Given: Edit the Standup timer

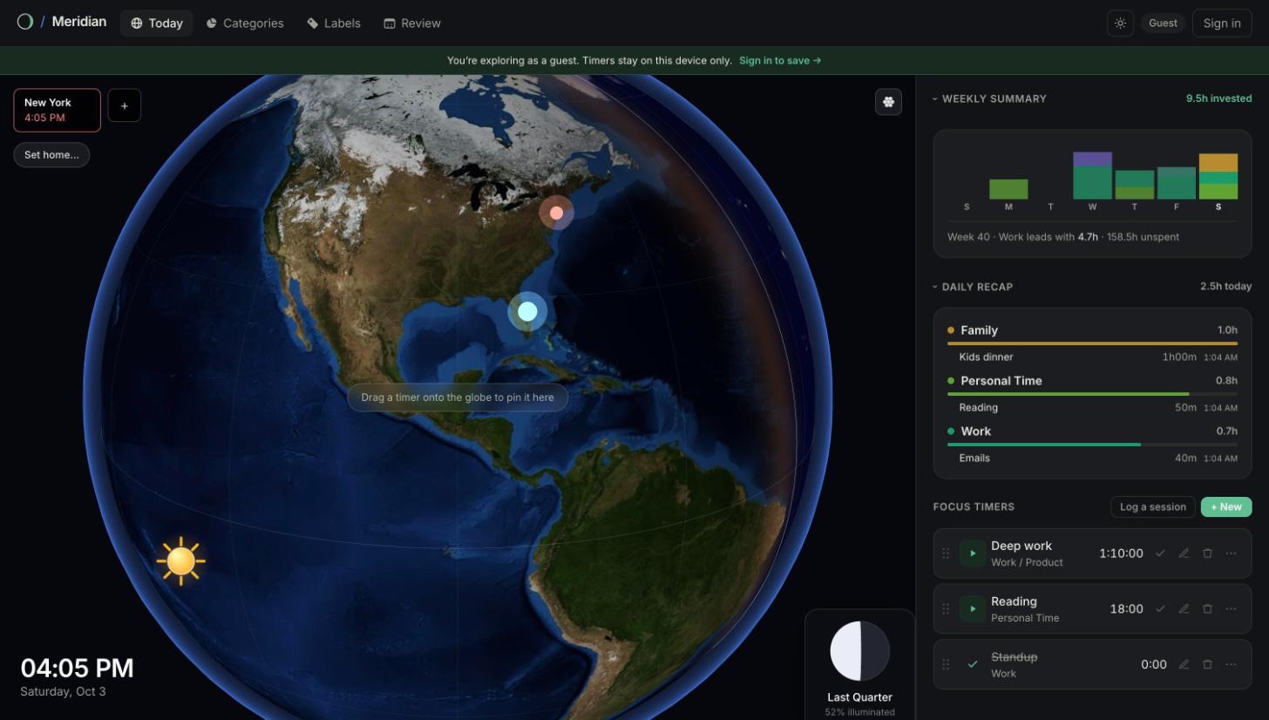Looking at the screenshot, I should click(1184, 665).
